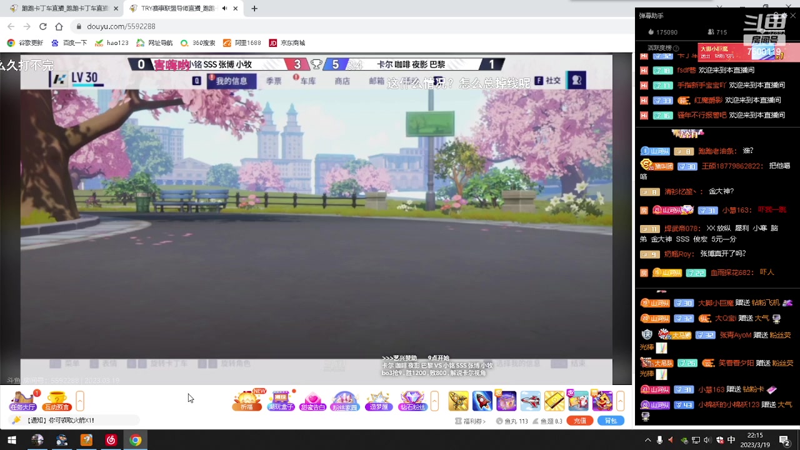This screenshot has width=800, height=450.
Task: Reload the douyu page
Action: 42,26
